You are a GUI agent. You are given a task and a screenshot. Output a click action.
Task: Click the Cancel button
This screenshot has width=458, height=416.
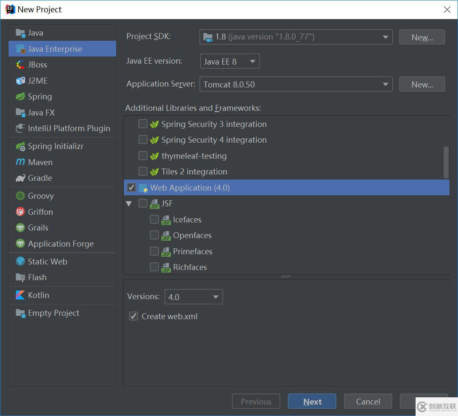pyautogui.click(x=368, y=402)
